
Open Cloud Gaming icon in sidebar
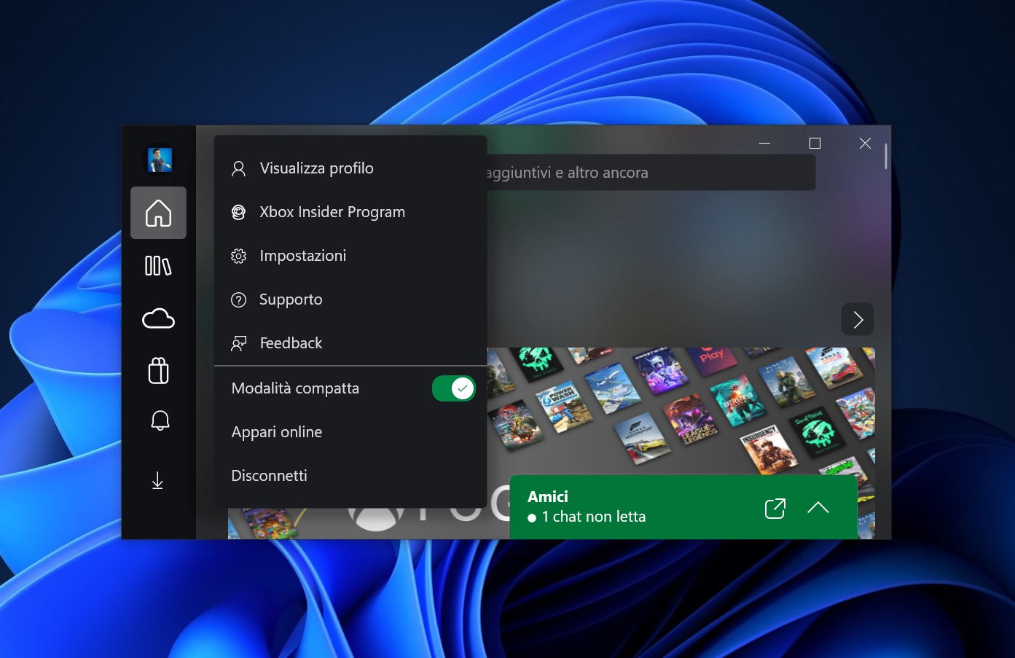pos(158,318)
